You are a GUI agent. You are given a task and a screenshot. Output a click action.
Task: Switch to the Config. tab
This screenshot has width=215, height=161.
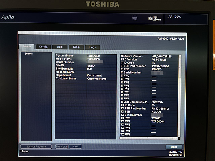43,47
